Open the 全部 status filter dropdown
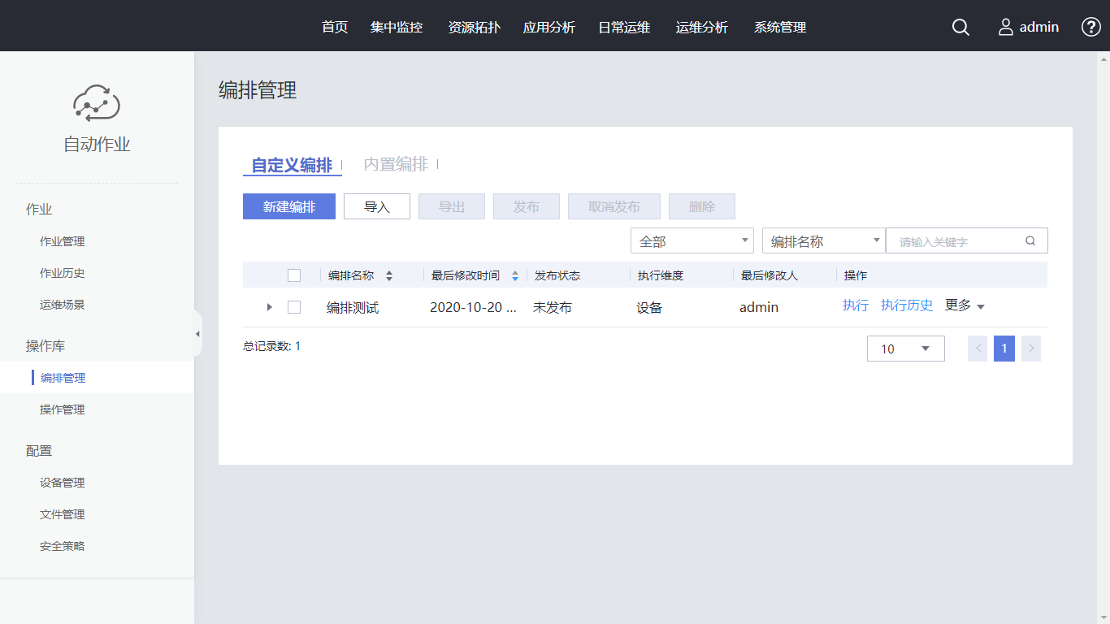The height and width of the screenshot is (624, 1110). (x=692, y=241)
